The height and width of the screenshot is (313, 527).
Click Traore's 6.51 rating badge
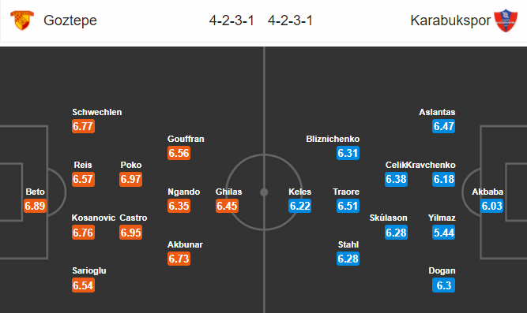tap(348, 206)
